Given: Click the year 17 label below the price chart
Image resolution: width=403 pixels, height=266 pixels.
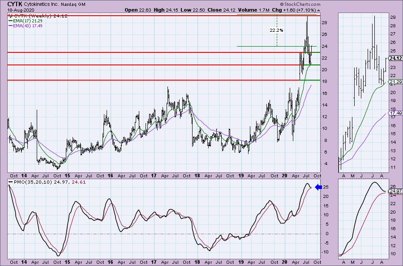Looking at the screenshot, I should [154, 176].
